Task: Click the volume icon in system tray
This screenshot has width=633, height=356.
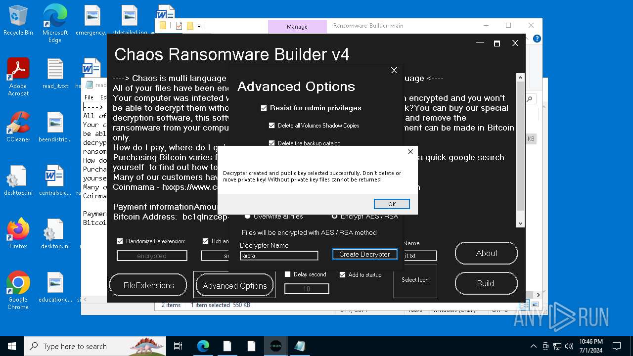Action: pyautogui.click(x=569, y=346)
